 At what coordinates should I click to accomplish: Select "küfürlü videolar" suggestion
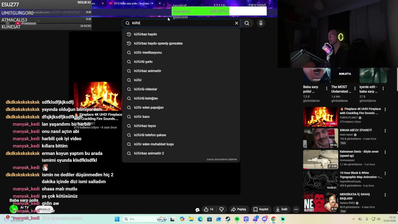[181, 89]
